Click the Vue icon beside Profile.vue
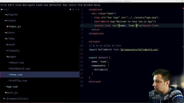 point(9,81)
